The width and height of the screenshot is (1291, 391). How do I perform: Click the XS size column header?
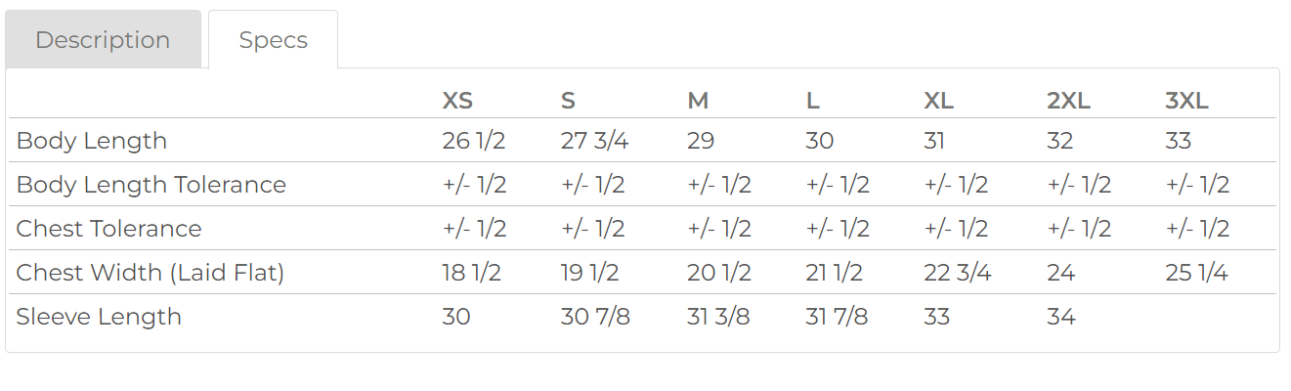(457, 101)
